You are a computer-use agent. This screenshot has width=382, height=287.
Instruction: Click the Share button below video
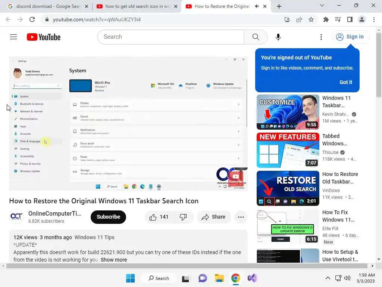coord(214,217)
